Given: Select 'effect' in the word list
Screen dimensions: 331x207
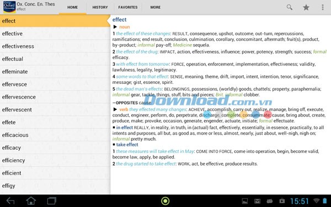Looking at the screenshot, I should tap(55, 21).
